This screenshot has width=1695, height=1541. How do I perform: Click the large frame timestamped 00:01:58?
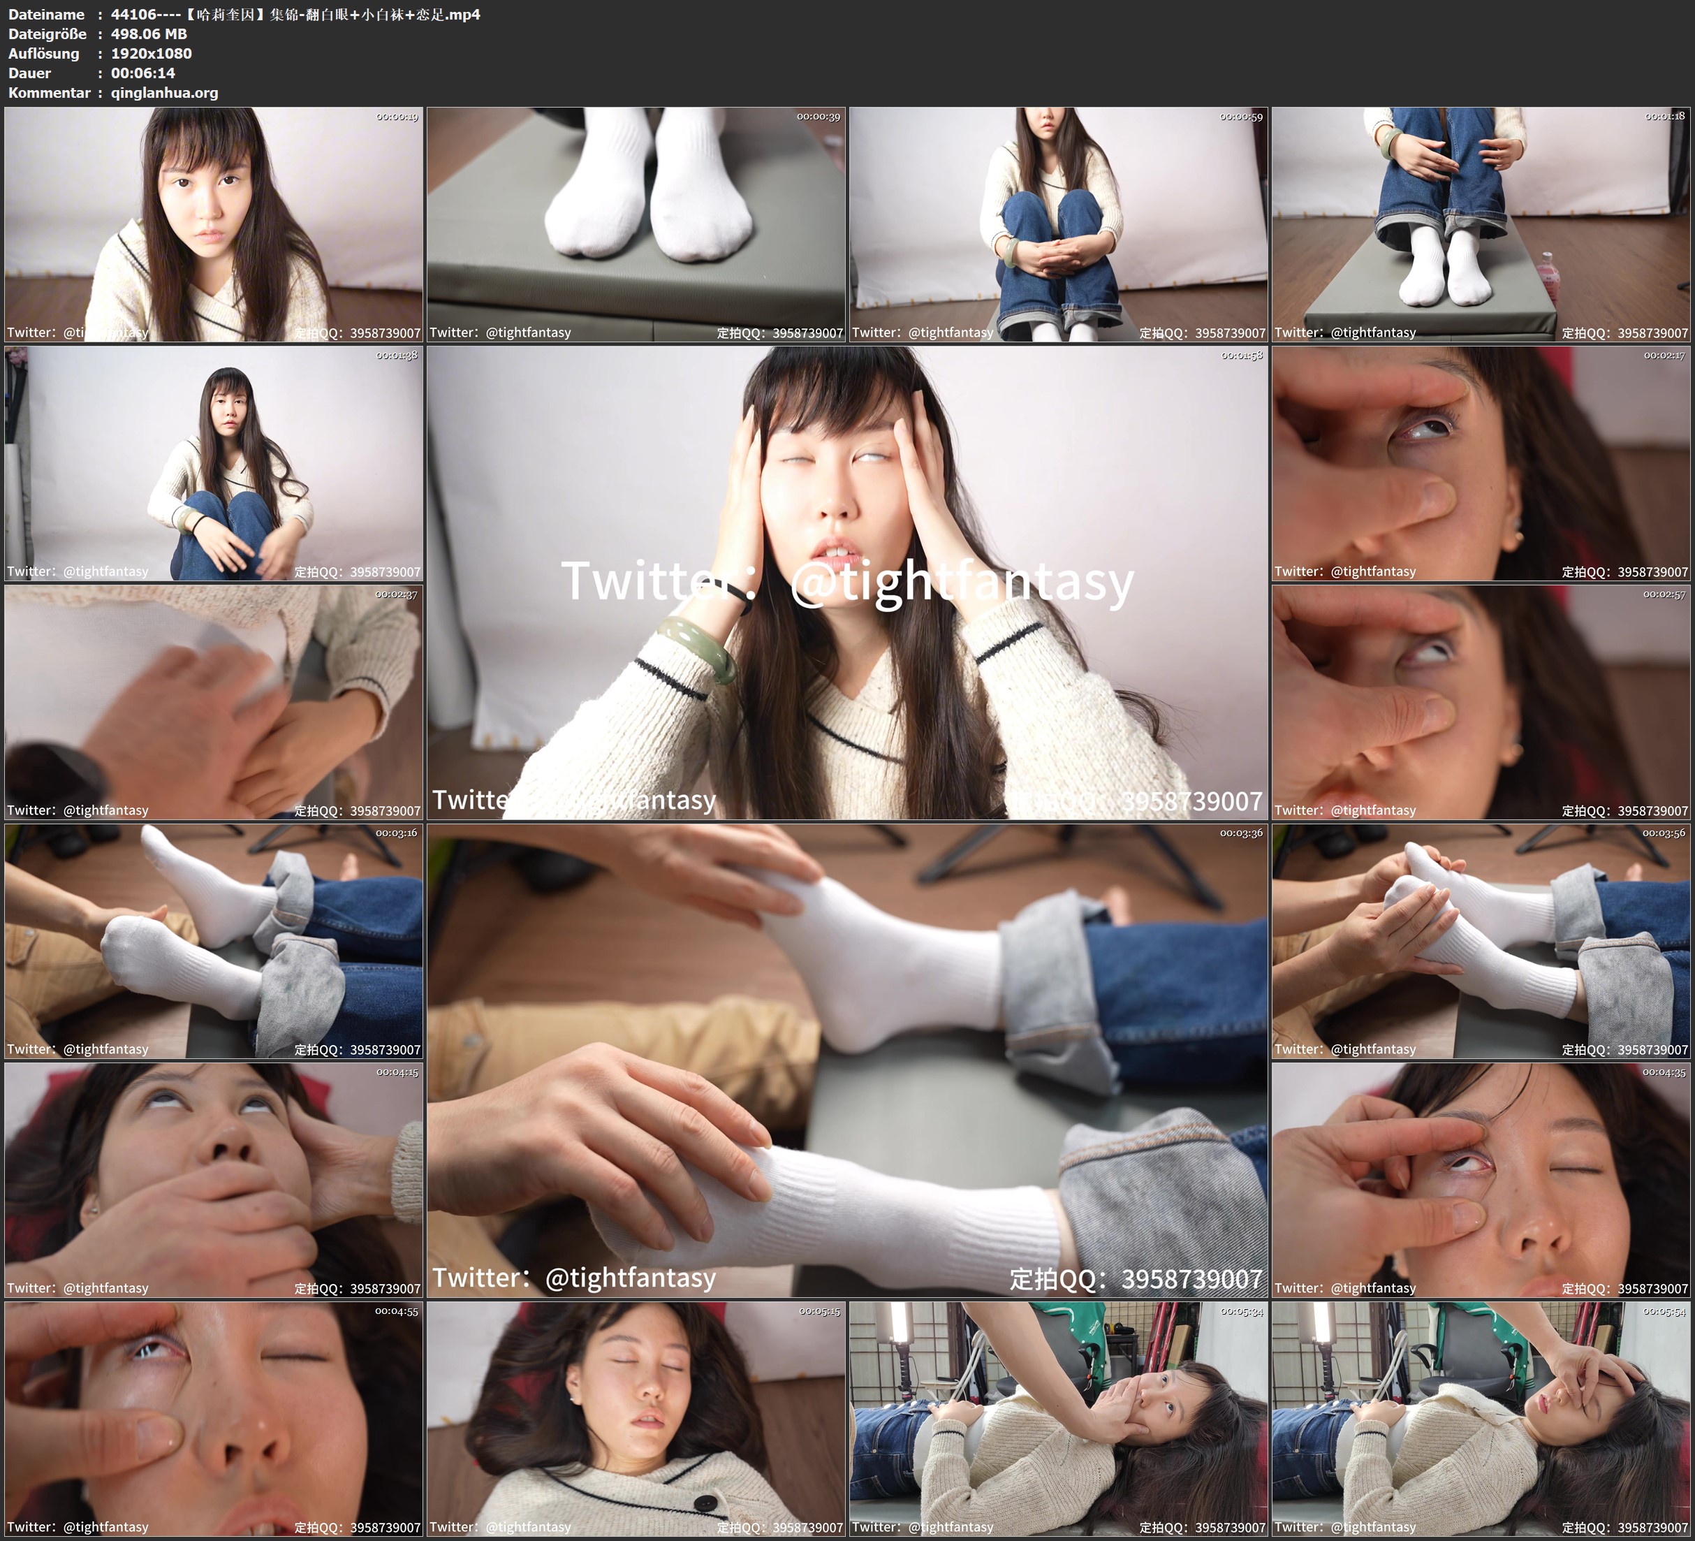(x=846, y=582)
